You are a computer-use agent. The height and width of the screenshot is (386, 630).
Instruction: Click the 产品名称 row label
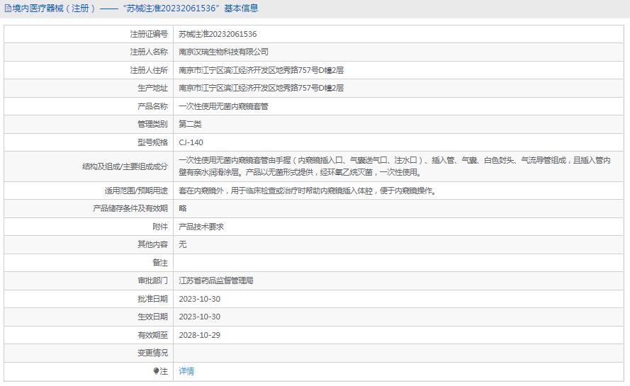pos(152,106)
